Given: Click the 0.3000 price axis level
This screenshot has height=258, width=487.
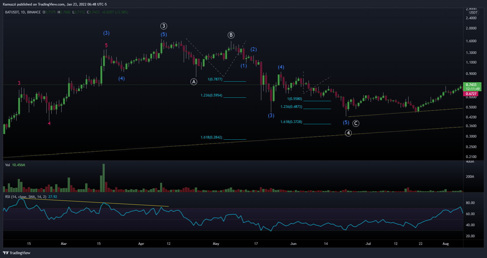Looking at the screenshot, I should click(x=471, y=136).
